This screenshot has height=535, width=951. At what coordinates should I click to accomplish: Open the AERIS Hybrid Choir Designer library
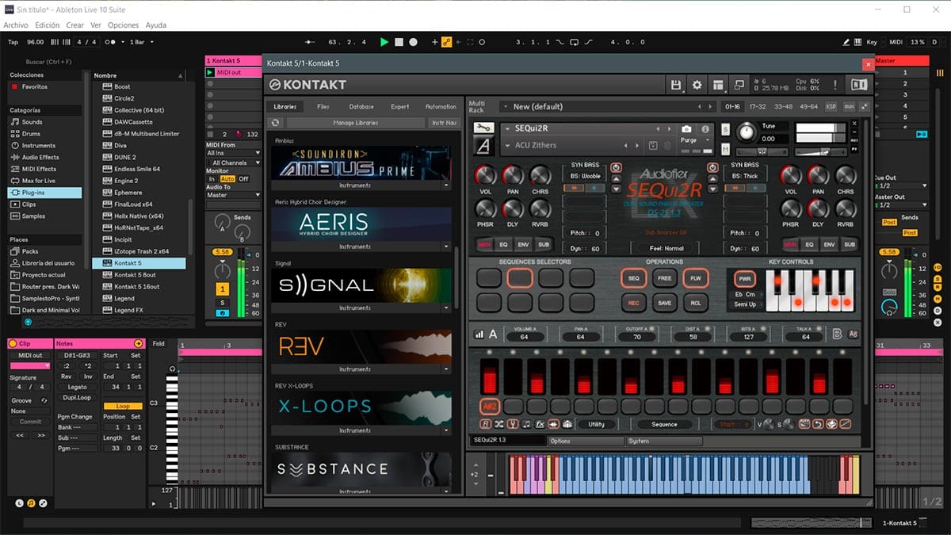pyautogui.click(x=361, y=224)
